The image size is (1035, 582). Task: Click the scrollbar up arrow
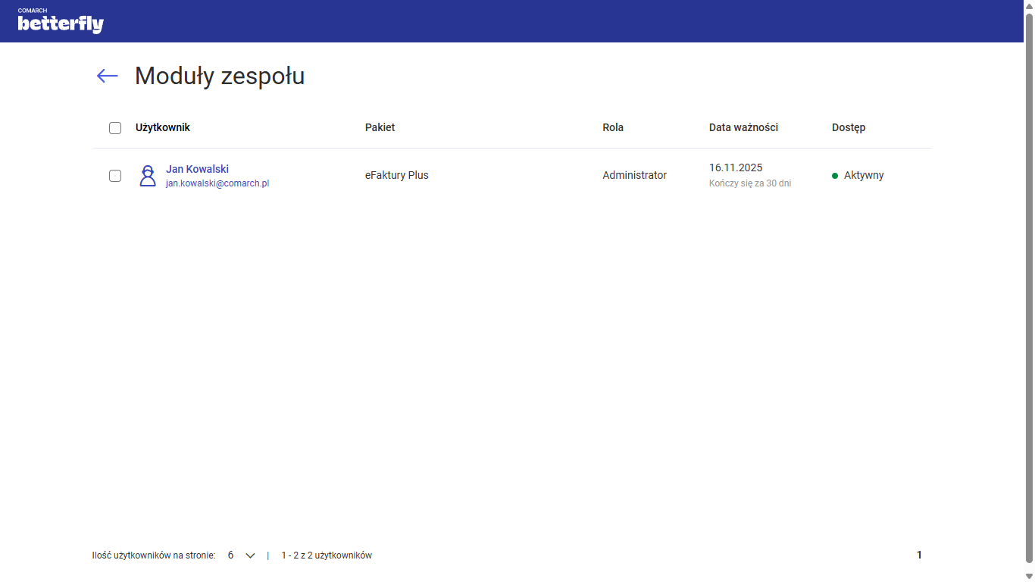coord(1028,6)
